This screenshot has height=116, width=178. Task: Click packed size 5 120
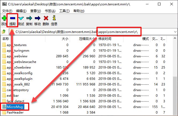[x=91, y=73]
